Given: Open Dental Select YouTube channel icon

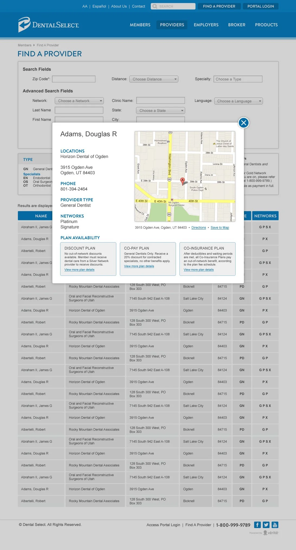Looking at the screenshot, I should 275,525.
